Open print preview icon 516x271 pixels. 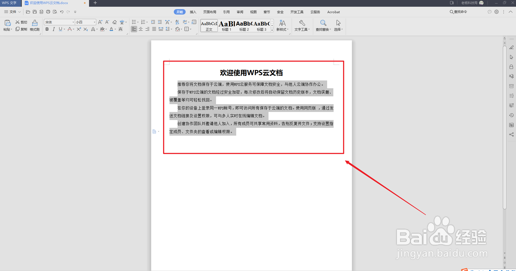pos(55,12)
